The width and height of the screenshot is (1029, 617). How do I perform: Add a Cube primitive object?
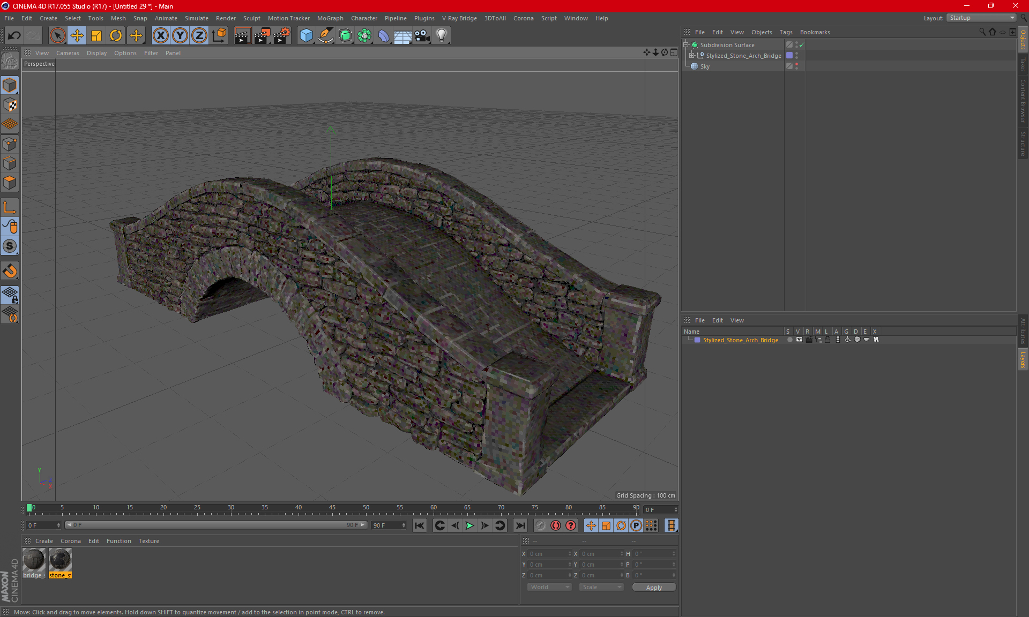306,36
